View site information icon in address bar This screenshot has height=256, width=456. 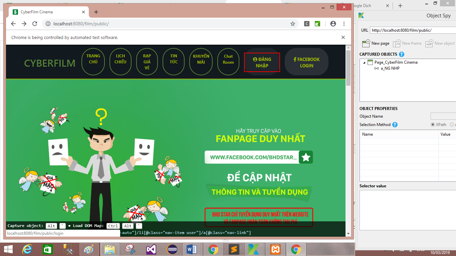point(48,24)
